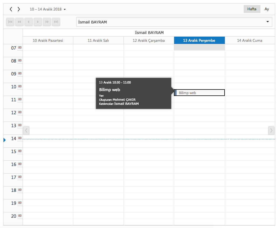Click the previous page double-arrow icon

19,22
